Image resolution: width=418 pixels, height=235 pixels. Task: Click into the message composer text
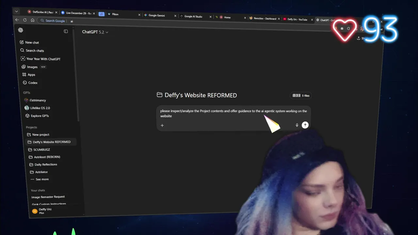[233, 113]
